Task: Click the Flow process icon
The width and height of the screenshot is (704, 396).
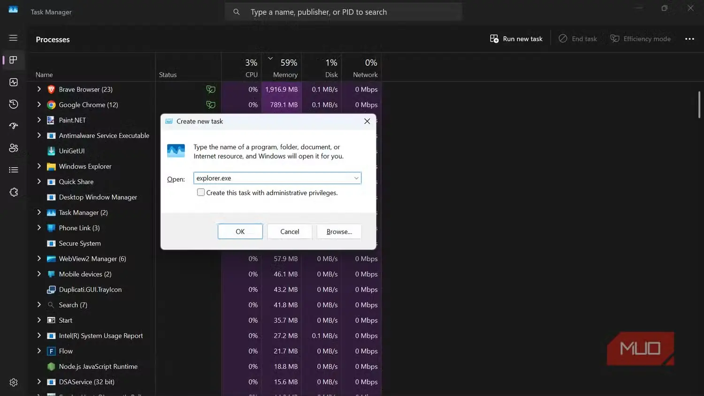Action: pyautogui.click(x=51, y=351)
